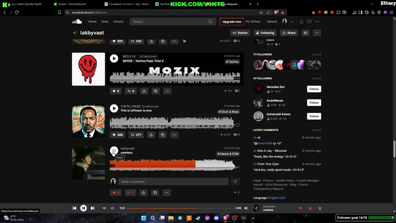Viewport: 396px width, 223px height.
Task: Message takbyvaet via envelope button
Action: coord(305,33)
